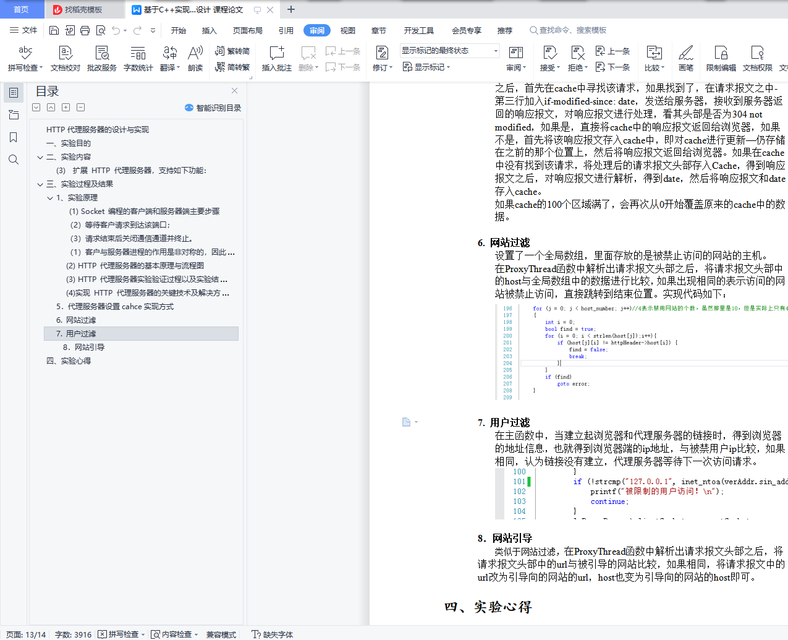This screenshot has width=788, height=640.
Task: Open 内容检查 in the status bar
Action: coord(175,634)
